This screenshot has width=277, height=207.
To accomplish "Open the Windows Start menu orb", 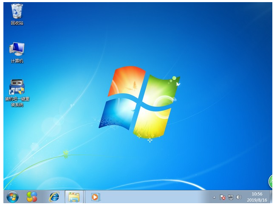I will tap(13, 197).
